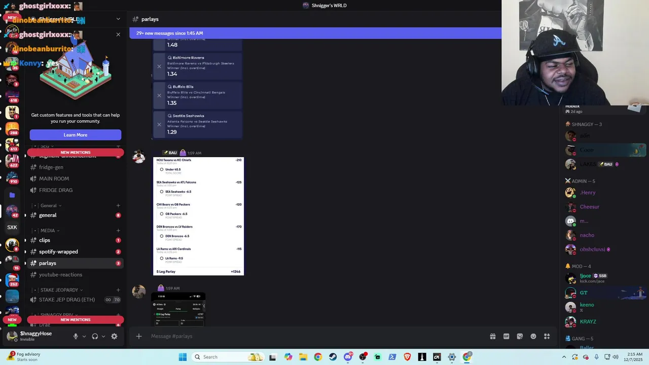Viewport: 649px width, 365px height.
Task: Open the apps launcher icon in message bar
Action: click(547, 336)
